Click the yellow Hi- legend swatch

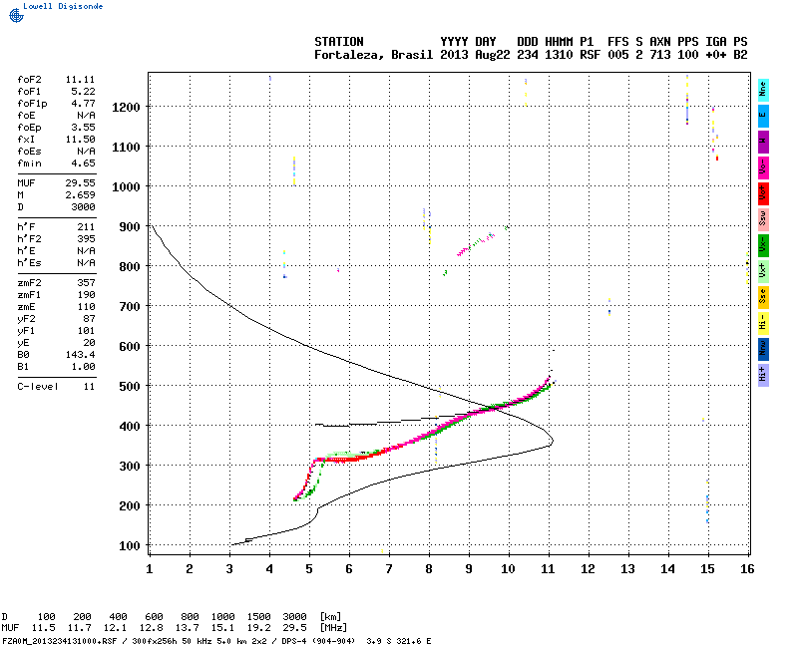(x=763, y=323)
